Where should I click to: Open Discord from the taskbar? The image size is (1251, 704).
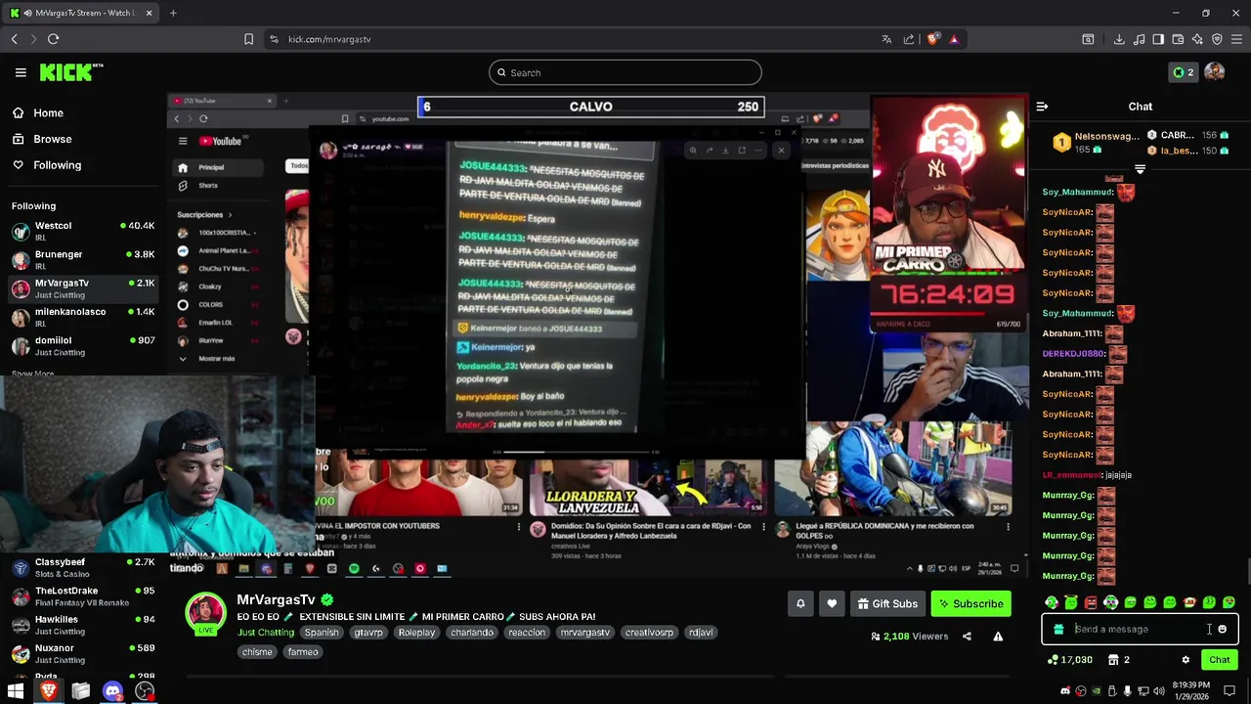112,691
